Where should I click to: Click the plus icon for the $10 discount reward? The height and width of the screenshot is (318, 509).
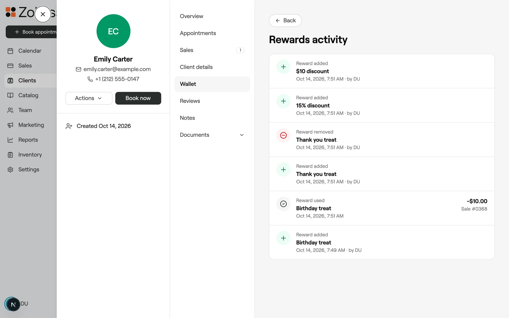point(283,67)
